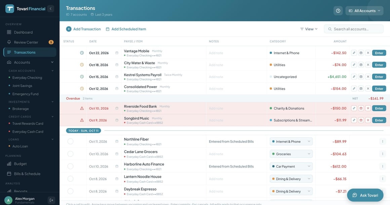Image resolution: width=390 pixels, height=205 pixels.
Task: Click Add Transaction
Action: point(83,29)
